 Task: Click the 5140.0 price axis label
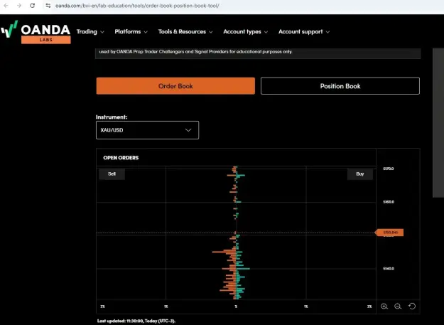coord(389,268)
